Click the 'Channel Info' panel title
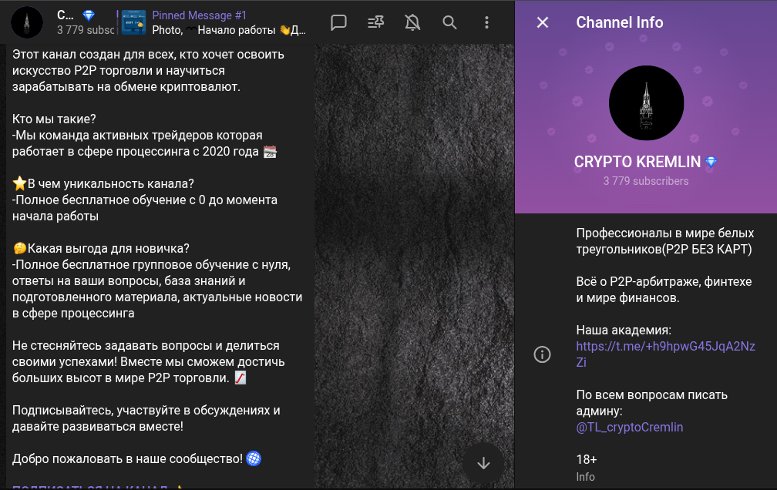 click(x=619, y=22)
